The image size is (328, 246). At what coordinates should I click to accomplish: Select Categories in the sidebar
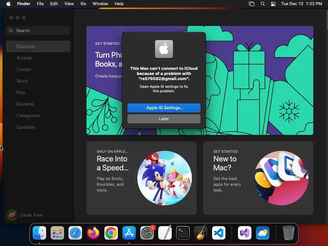(x=38, y=115)
